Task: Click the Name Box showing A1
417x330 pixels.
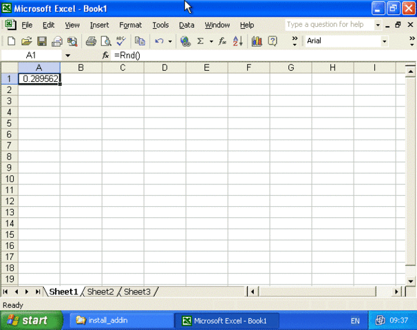Action: 32,55
